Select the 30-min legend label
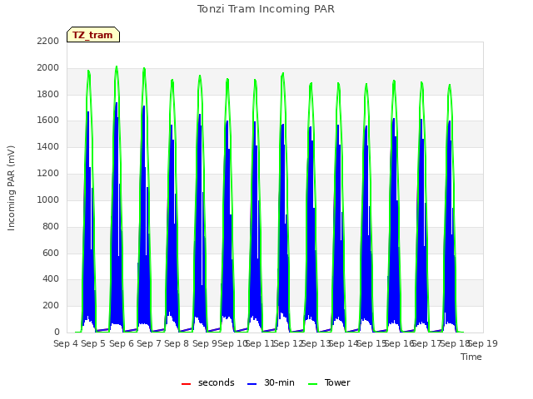533x399 pixels. [279, 382]
